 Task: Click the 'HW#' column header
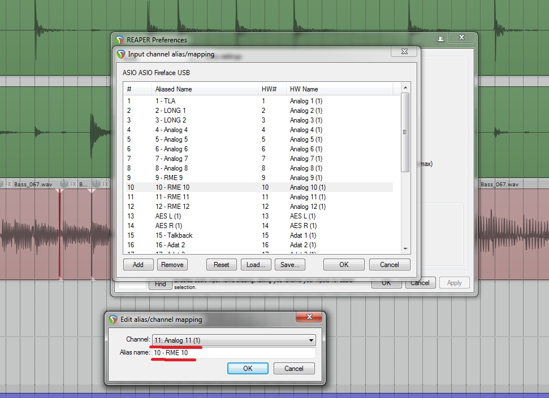[x=272, y=89]
